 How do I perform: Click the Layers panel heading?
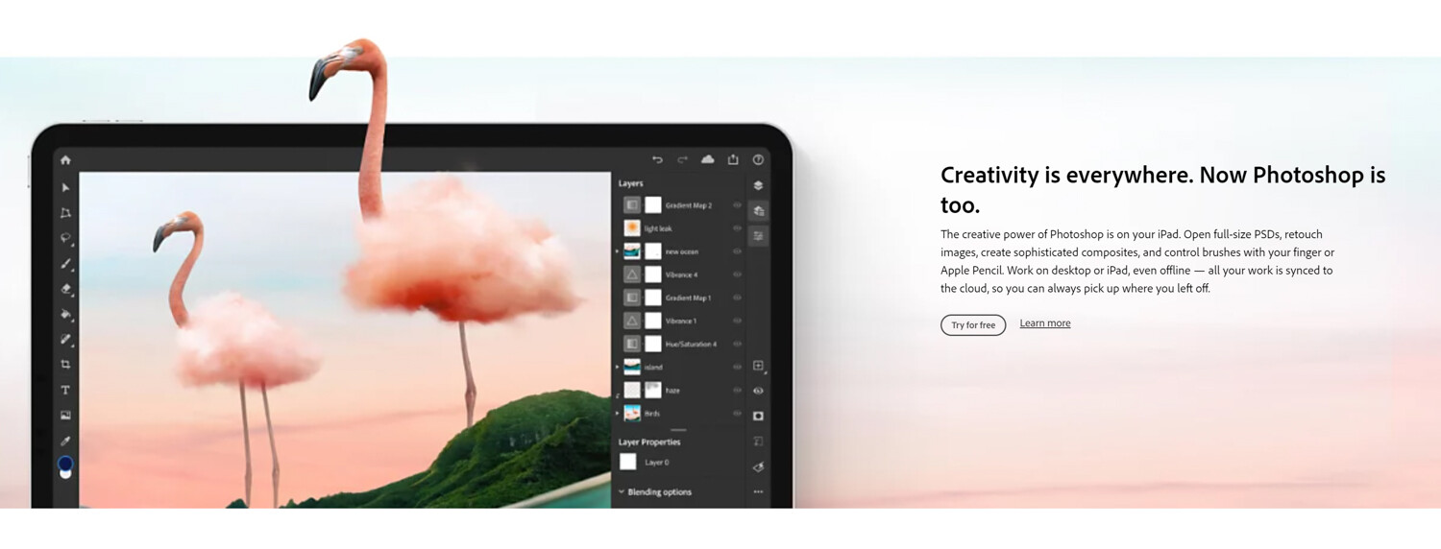[x=631, y=183]
